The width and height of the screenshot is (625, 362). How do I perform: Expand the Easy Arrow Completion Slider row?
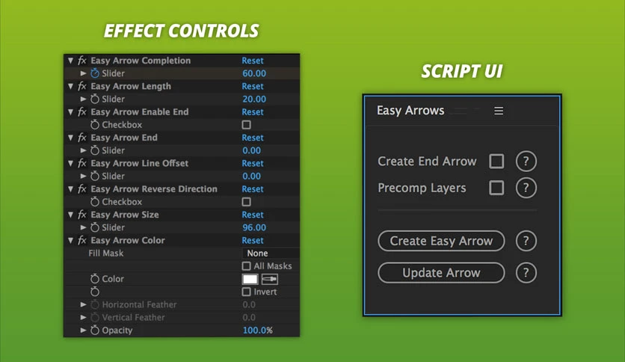click(83, 73)
